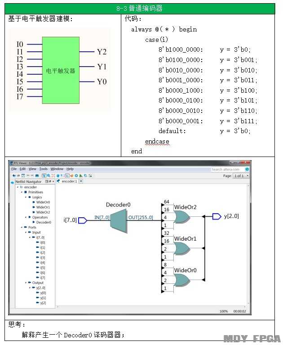Click the Search altera.com field
This screenshot has width=283, height=345.
(x=228, y=169)
